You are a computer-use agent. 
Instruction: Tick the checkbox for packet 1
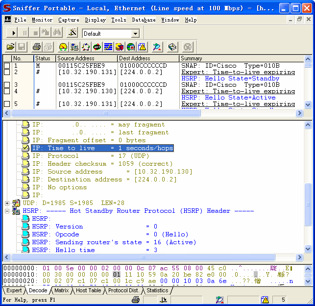pos(7,66)
